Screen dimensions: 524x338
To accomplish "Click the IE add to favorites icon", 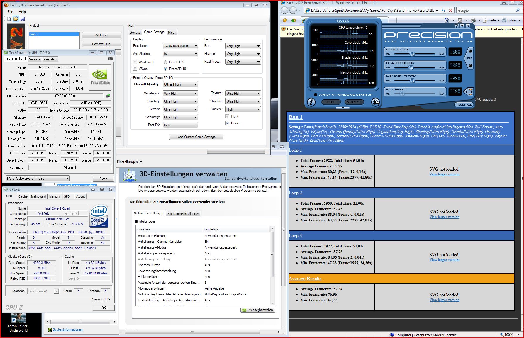I will click(x=294, y=20).
